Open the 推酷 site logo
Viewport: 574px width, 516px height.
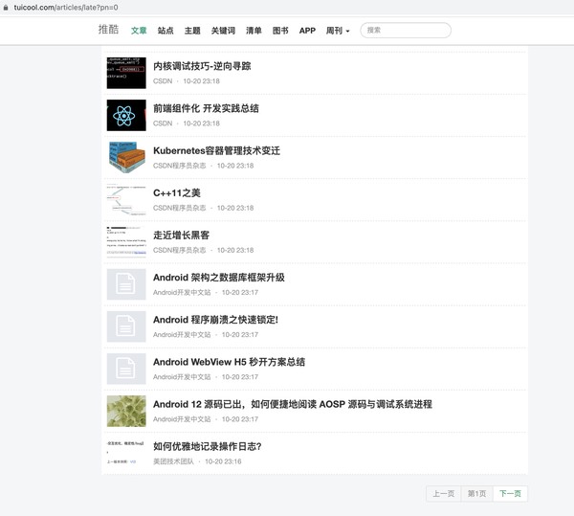[x=108, y=30]
